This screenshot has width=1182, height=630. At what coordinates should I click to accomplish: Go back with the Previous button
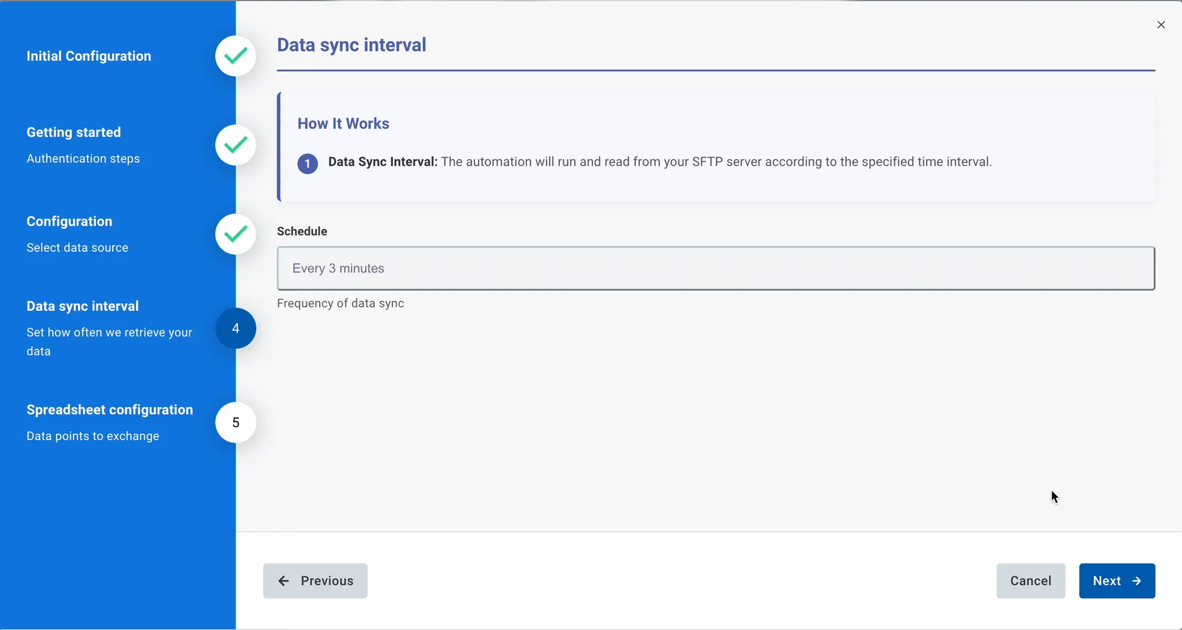click(315, 580)
